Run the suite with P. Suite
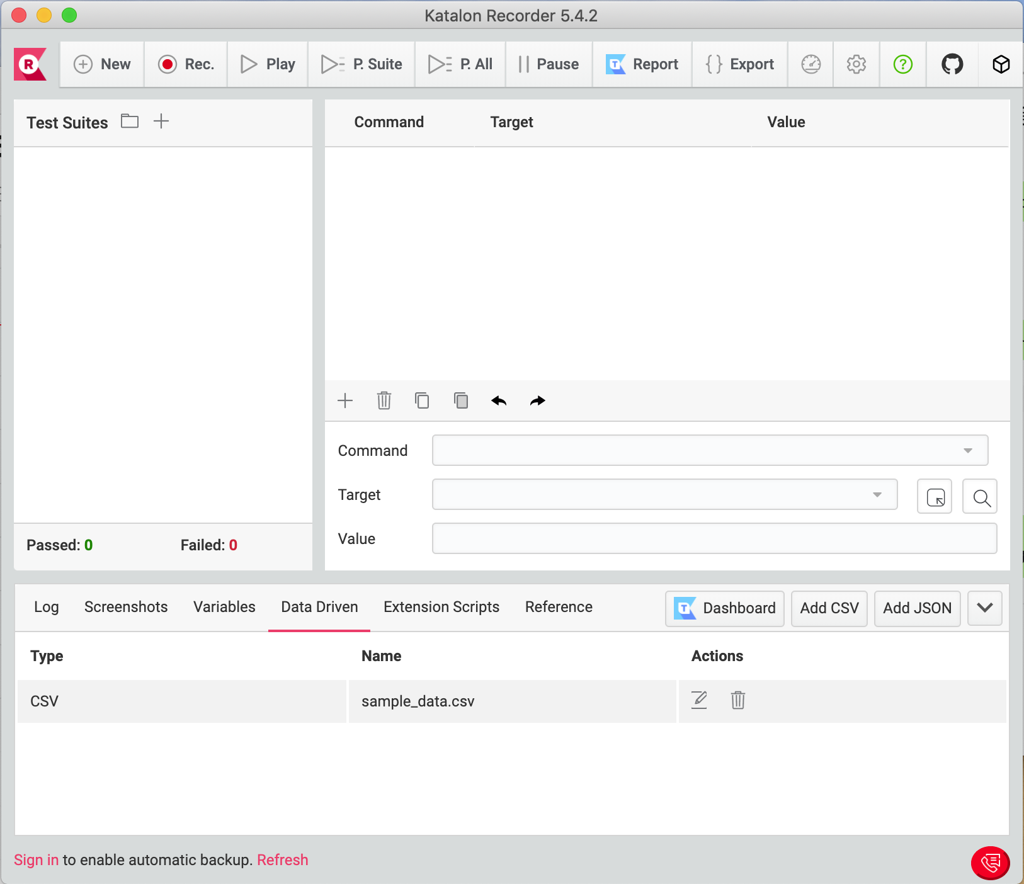This screenshot has height=884, width=1024. (361, 64)
